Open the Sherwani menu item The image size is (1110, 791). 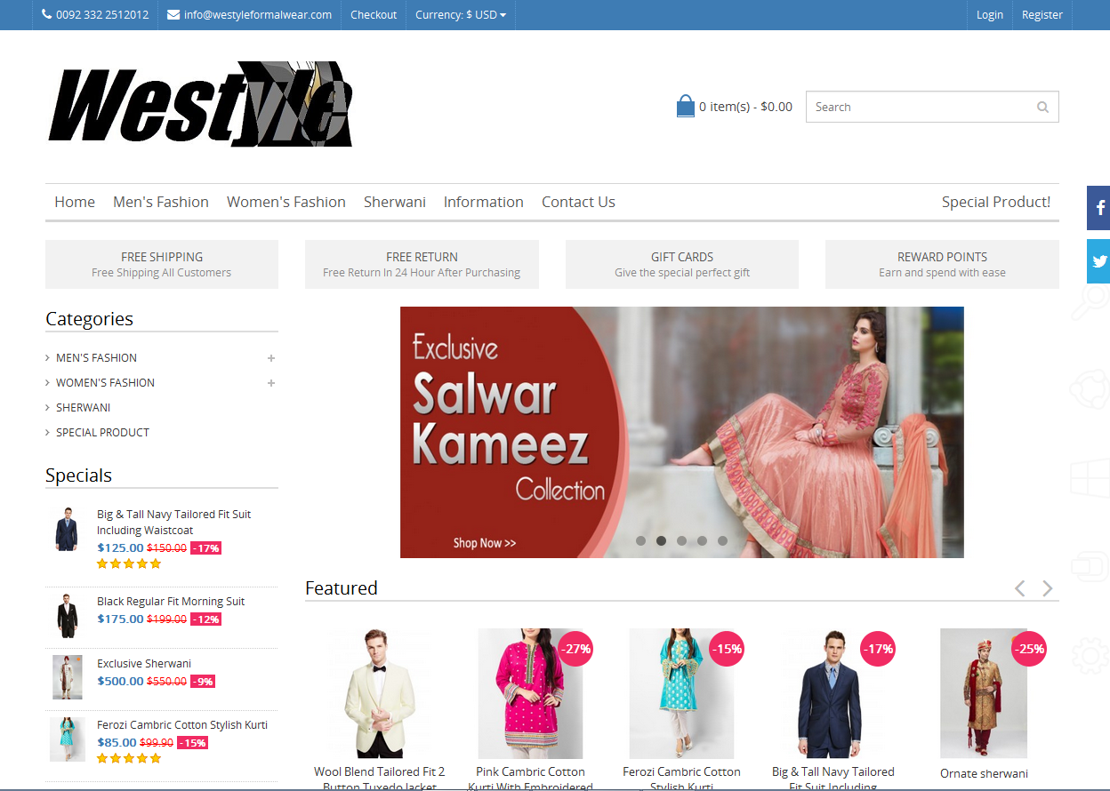pyautogui.click(x=395, y=202)
